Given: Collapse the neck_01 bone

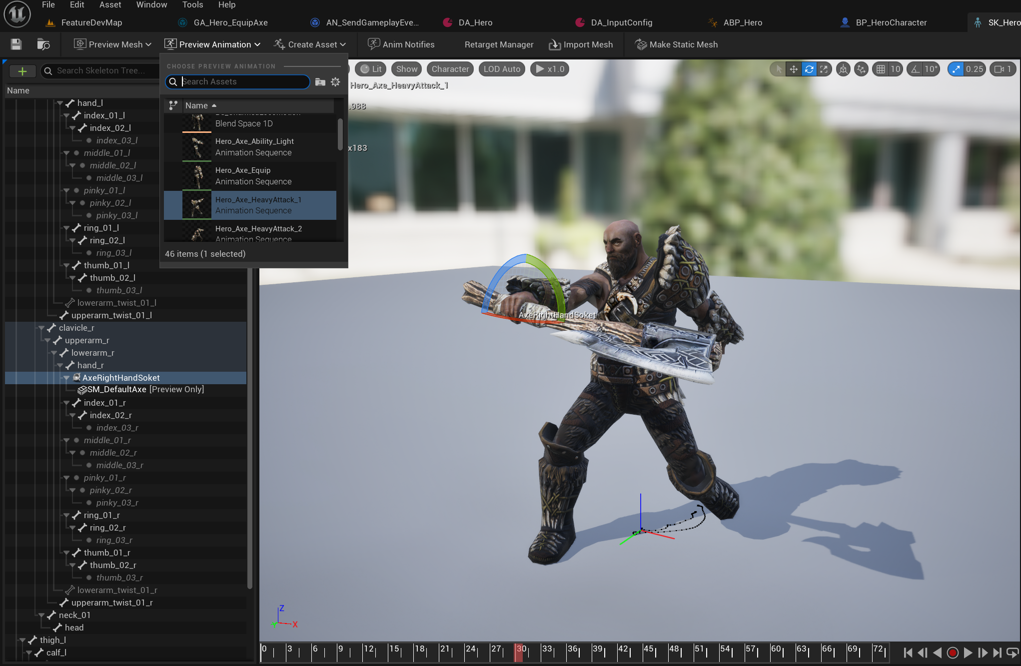Looking at the screenshot, I should point(42,615).
